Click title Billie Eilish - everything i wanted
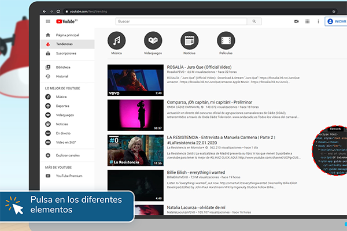347x231 pixels. [196, 173]
